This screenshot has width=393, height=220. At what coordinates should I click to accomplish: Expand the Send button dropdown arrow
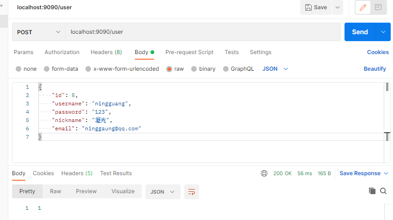(383, 32)
